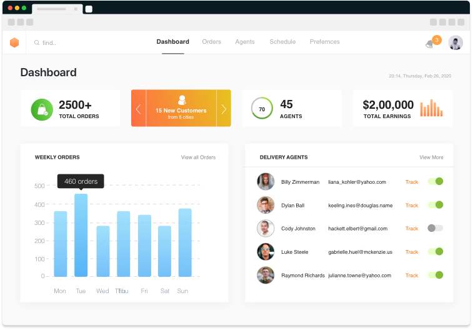
Task: Click View More in Delivery Agents
Action: [431, 157]
